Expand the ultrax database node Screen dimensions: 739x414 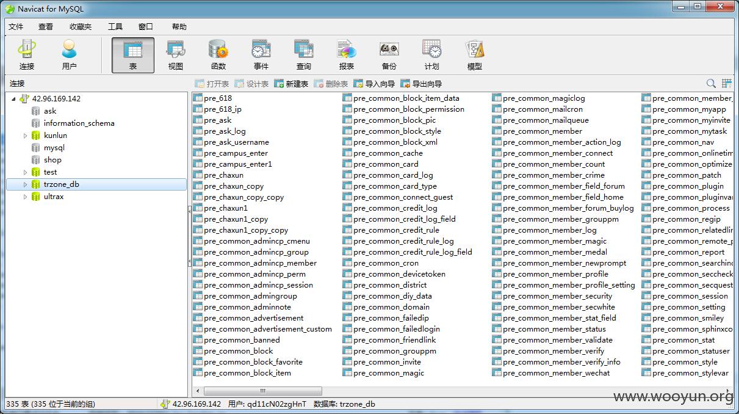[26, 197]
